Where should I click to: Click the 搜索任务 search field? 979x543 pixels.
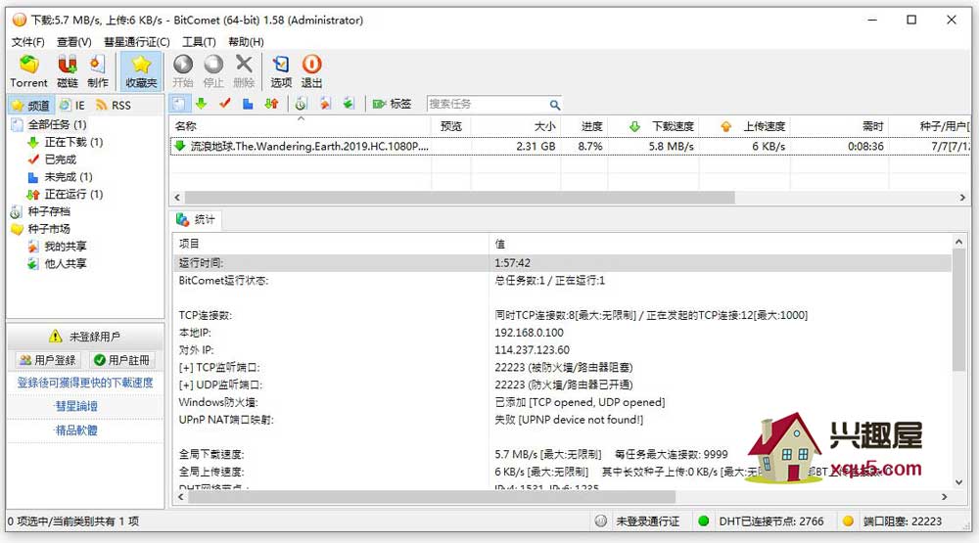coord(487,104)
